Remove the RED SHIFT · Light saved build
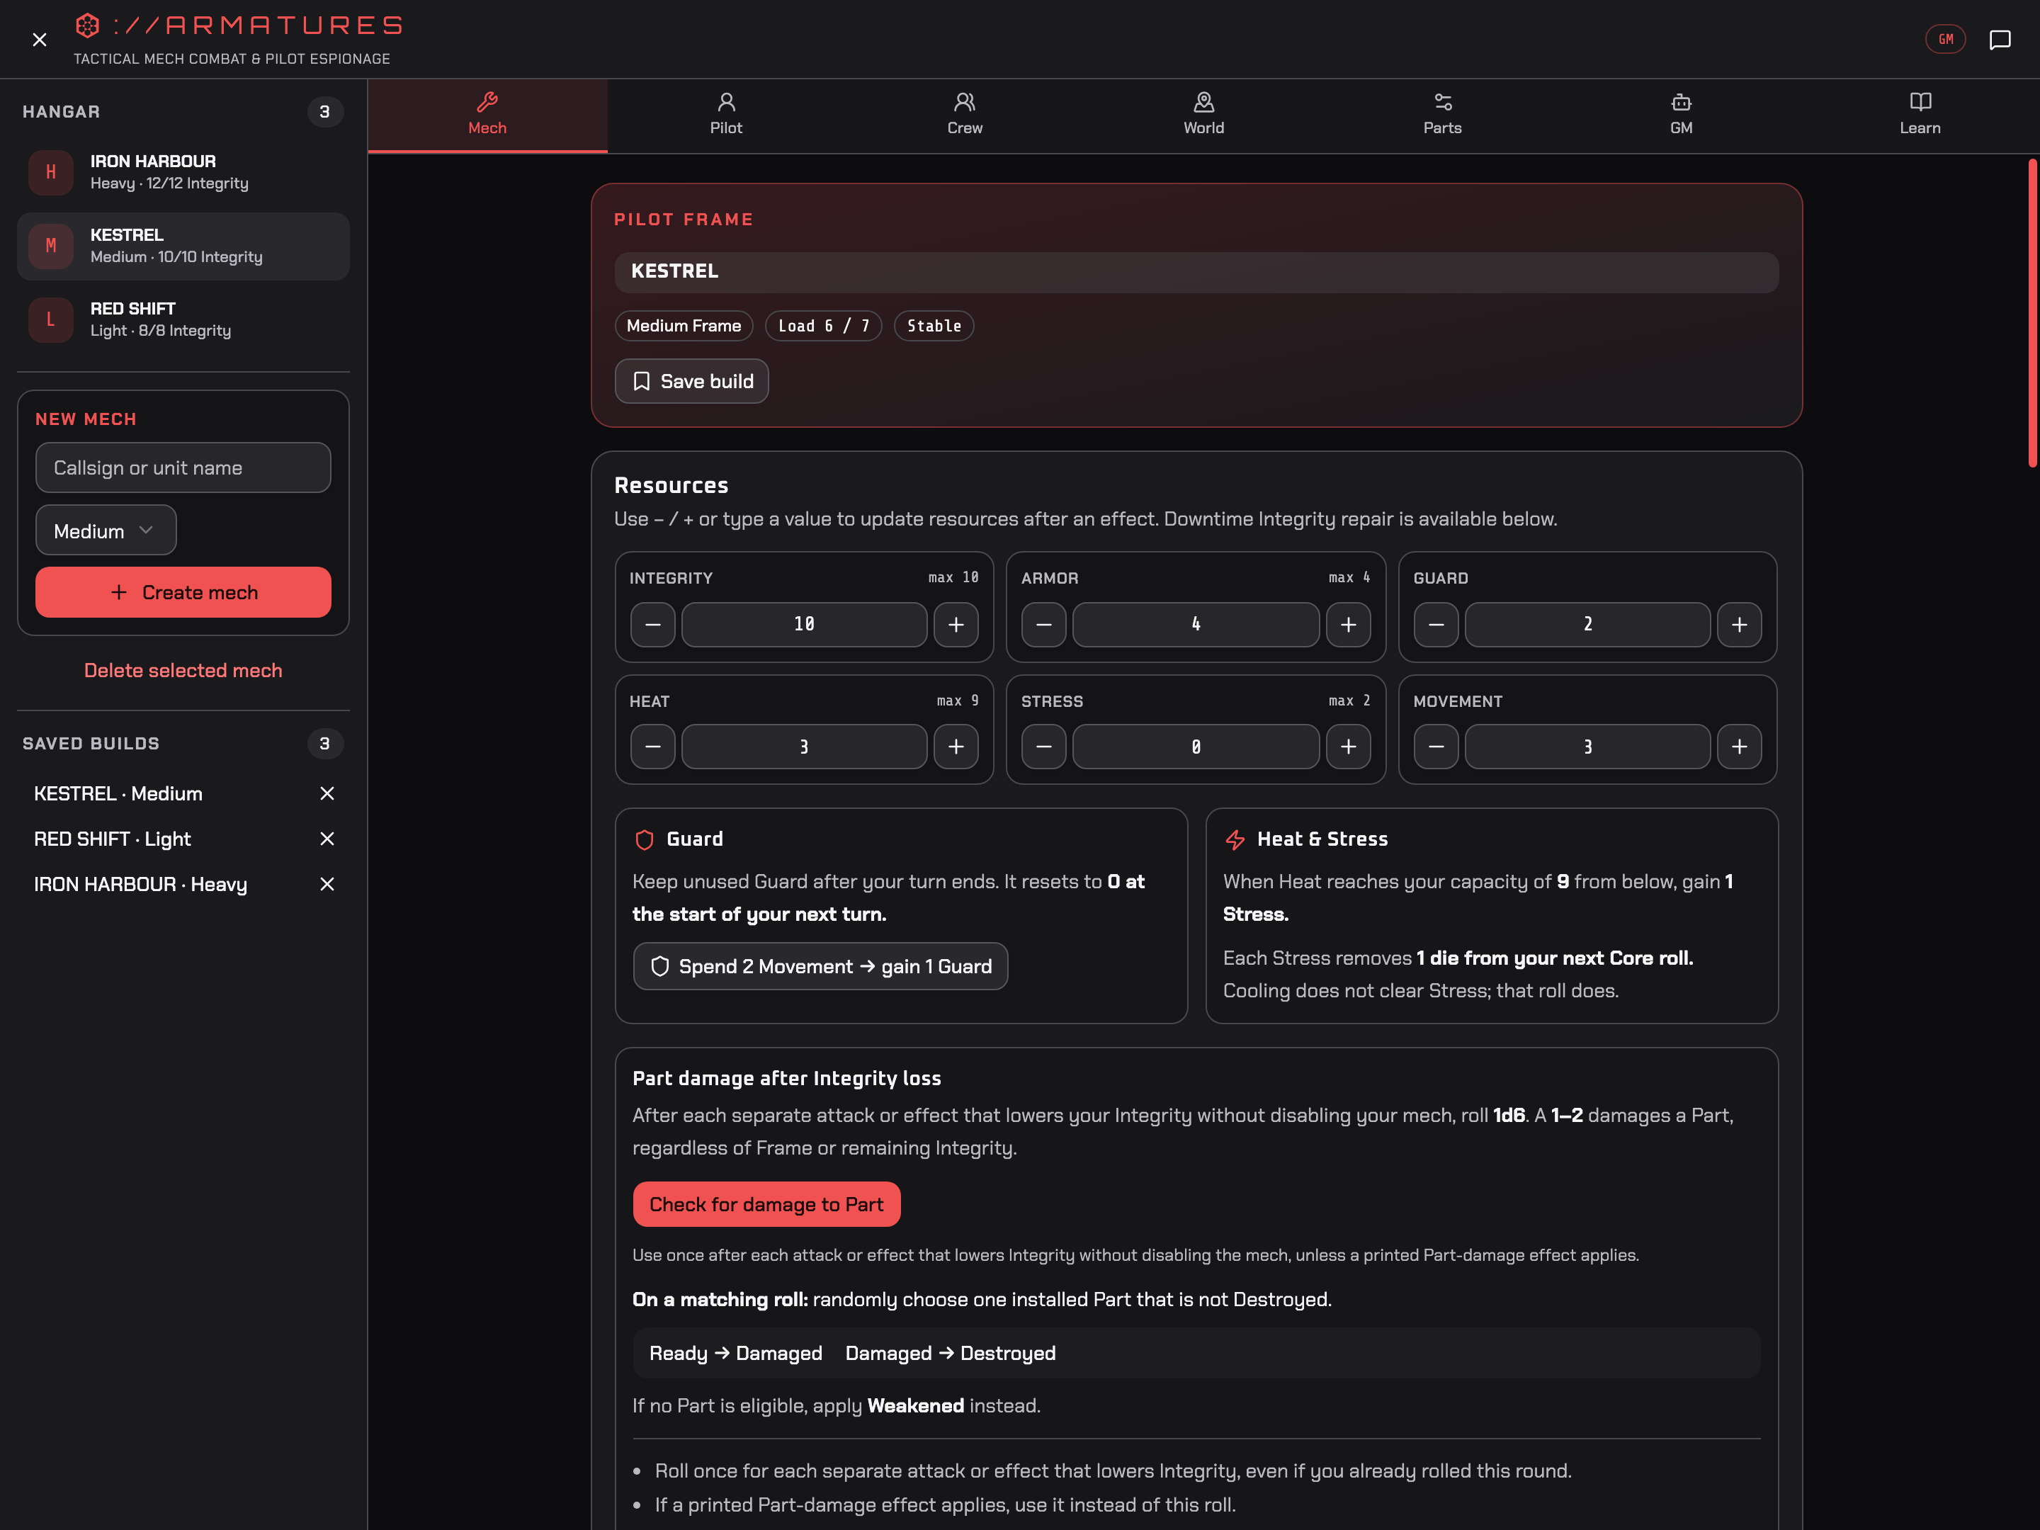Screen dimensions: 2040x1530 pyautogui.click(x=327, y=839)
